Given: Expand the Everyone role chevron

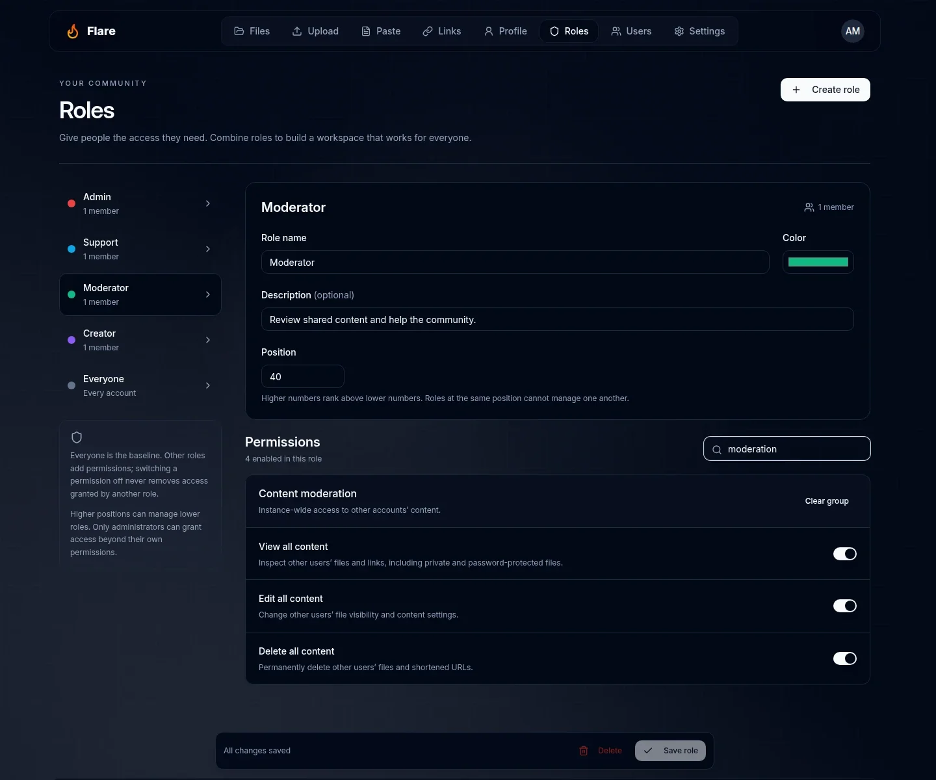Looking at the screenshot, I should point(208,385).
